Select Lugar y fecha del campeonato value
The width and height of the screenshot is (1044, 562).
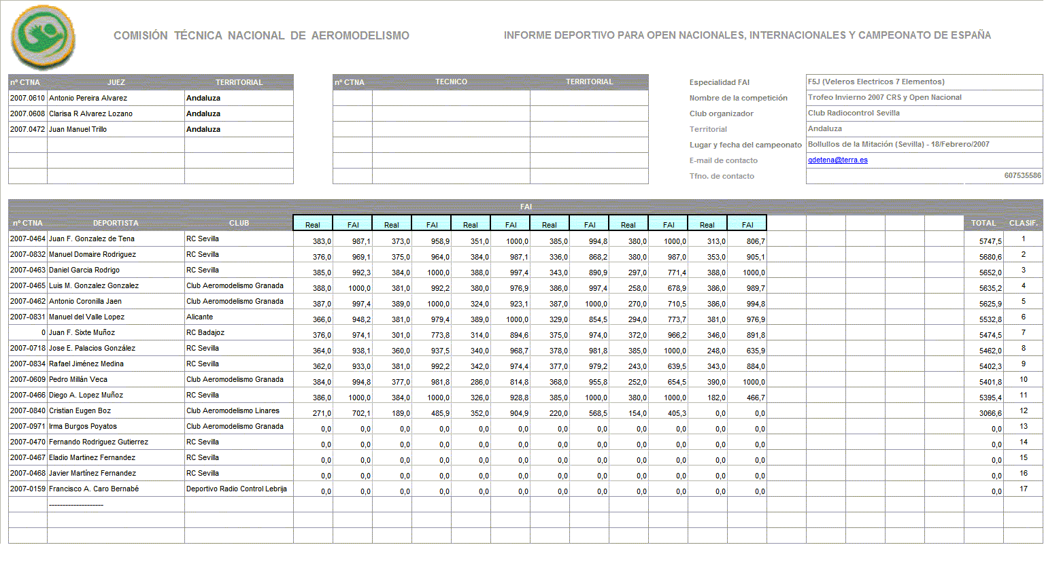coord(898,145)
